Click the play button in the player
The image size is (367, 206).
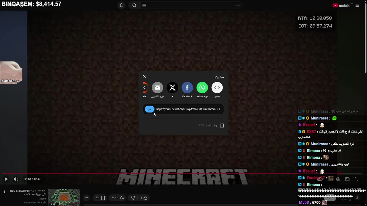(x=6, y=179)
